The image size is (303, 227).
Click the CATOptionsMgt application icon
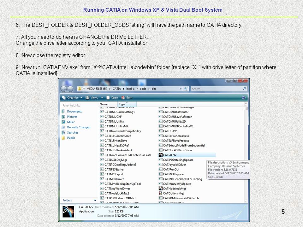160,193
